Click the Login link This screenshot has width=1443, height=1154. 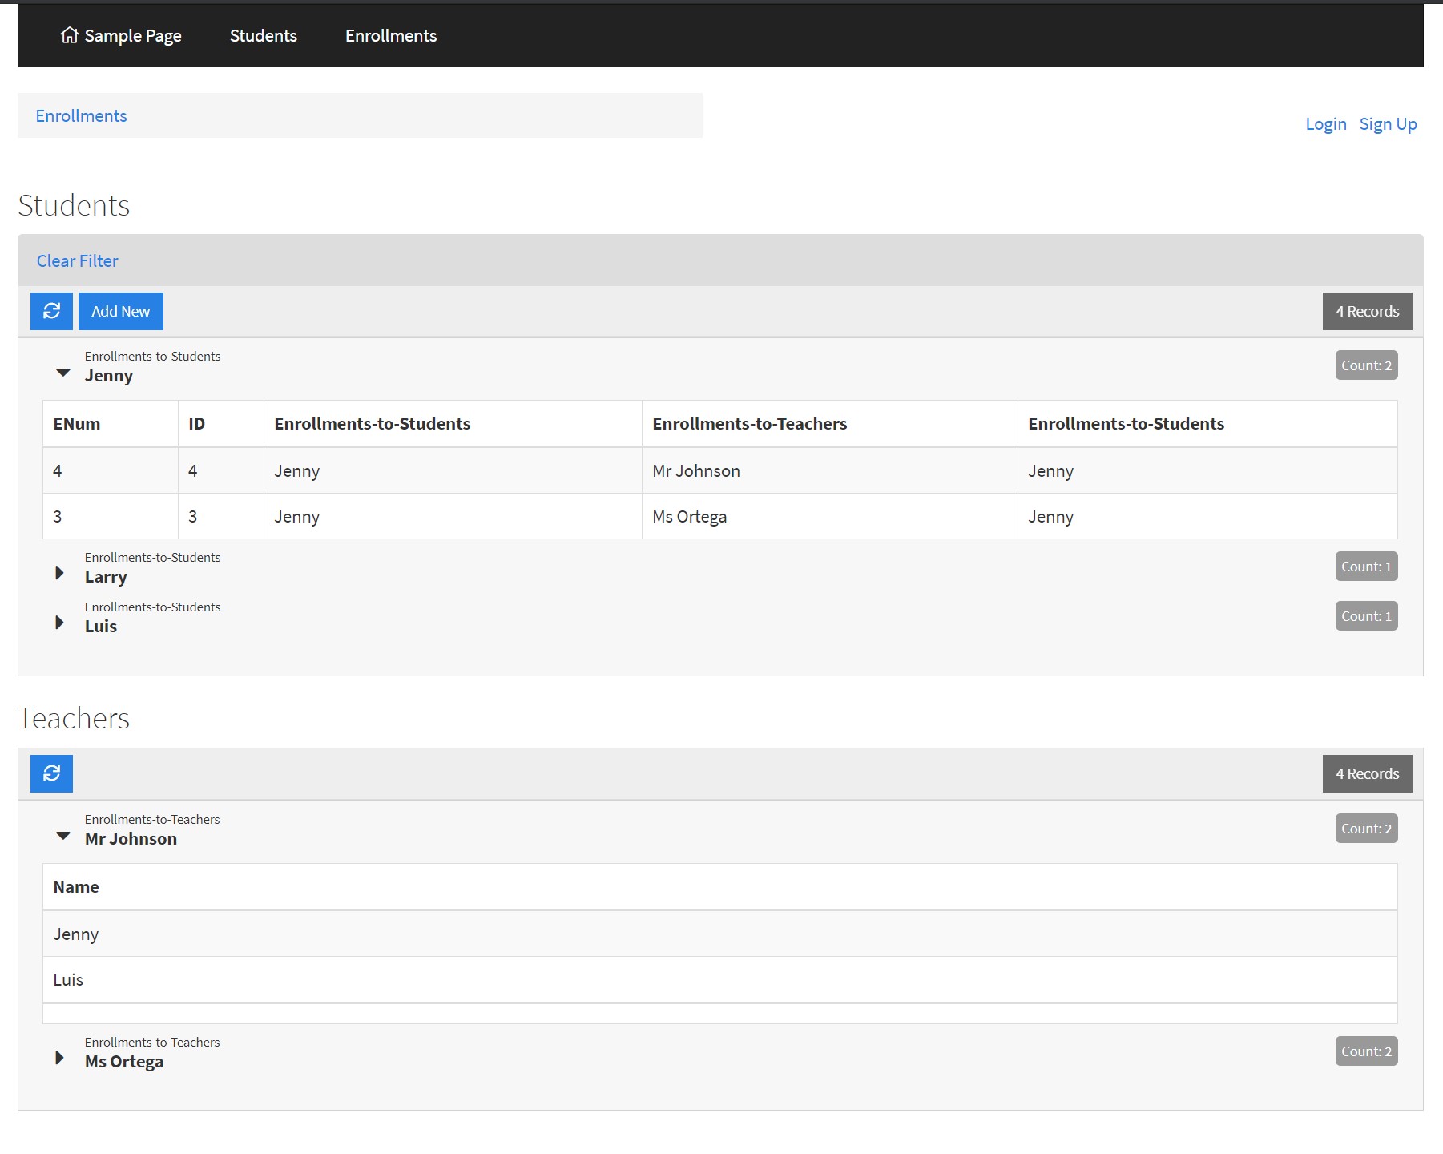1326,124
